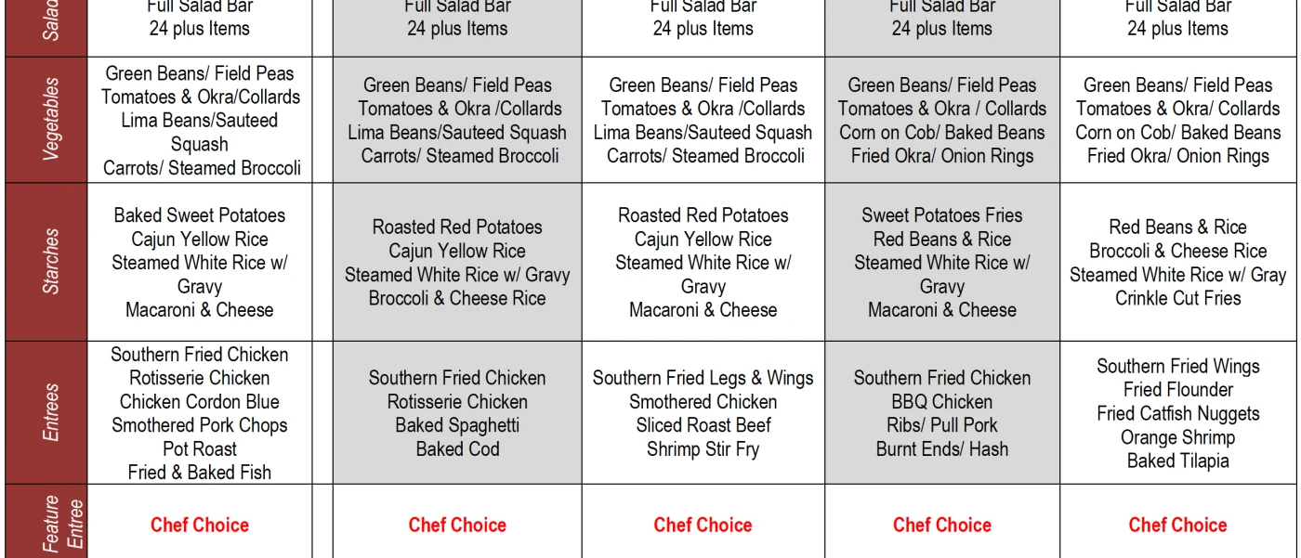Click the Chef Choice text below Baked Cod
This screenshot has width=1301, height=558.
[457, 525]
